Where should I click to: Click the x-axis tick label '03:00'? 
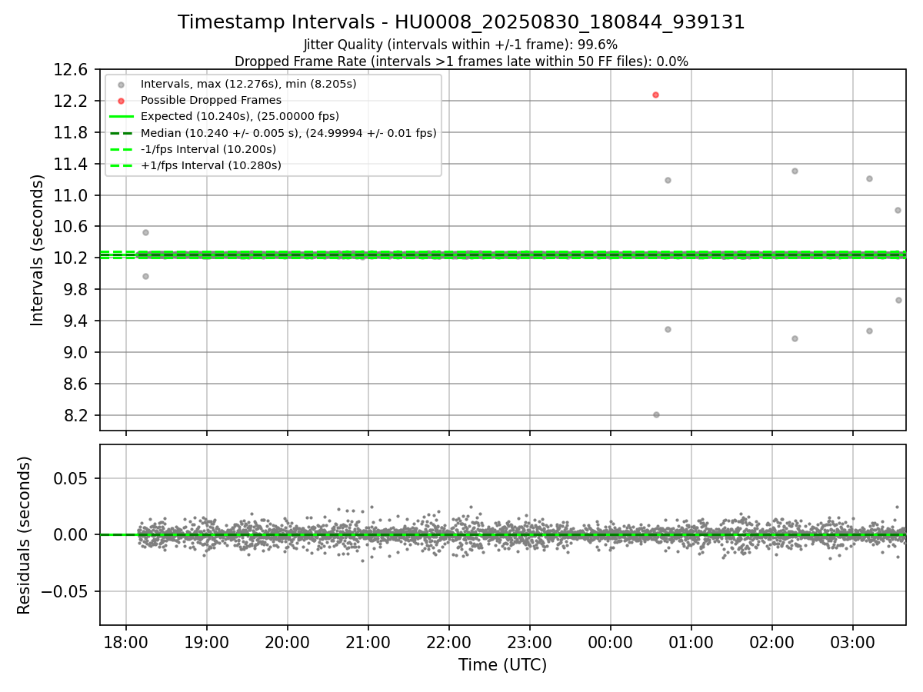tap(853, 641)
